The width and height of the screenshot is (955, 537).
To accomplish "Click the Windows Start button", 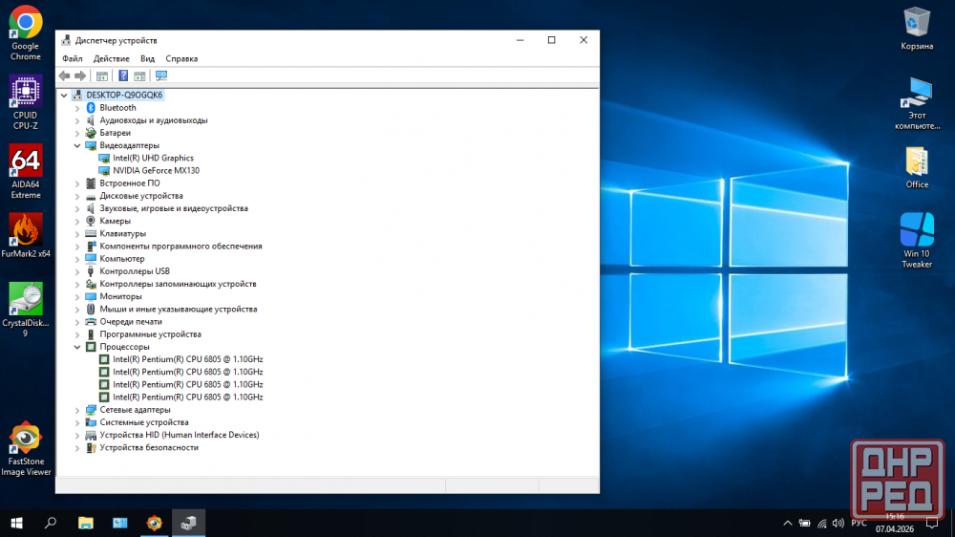I will [16, 523].
